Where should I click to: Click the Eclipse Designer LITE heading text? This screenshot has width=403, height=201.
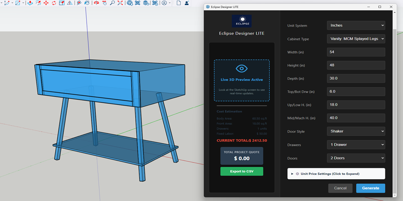[x=242, y=33]
